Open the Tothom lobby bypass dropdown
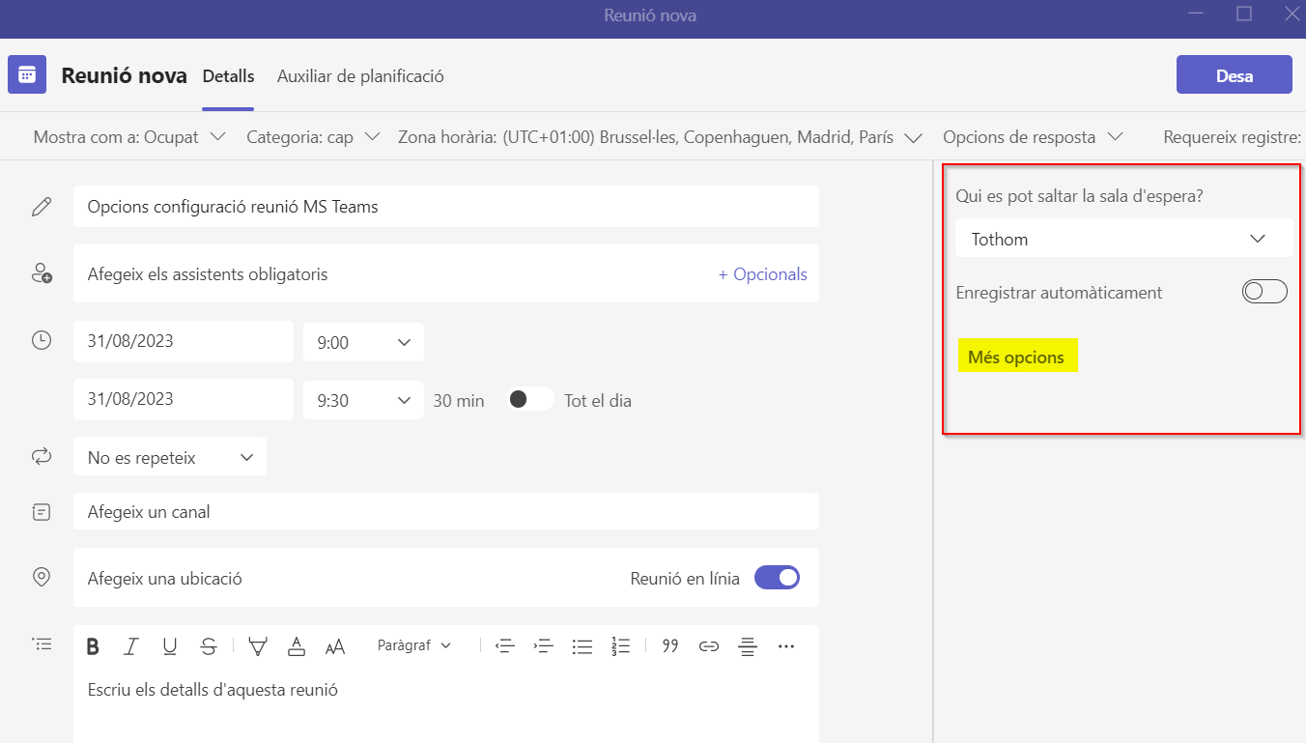This screenshot has width=1306, height=743. (x=1123, y=239)
